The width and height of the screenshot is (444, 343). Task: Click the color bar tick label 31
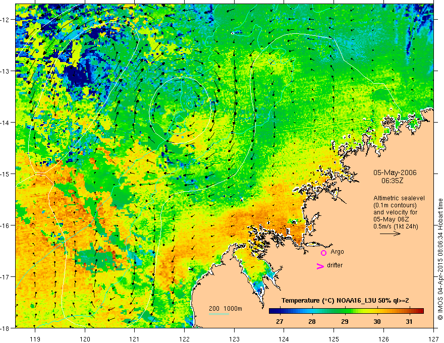409,321
